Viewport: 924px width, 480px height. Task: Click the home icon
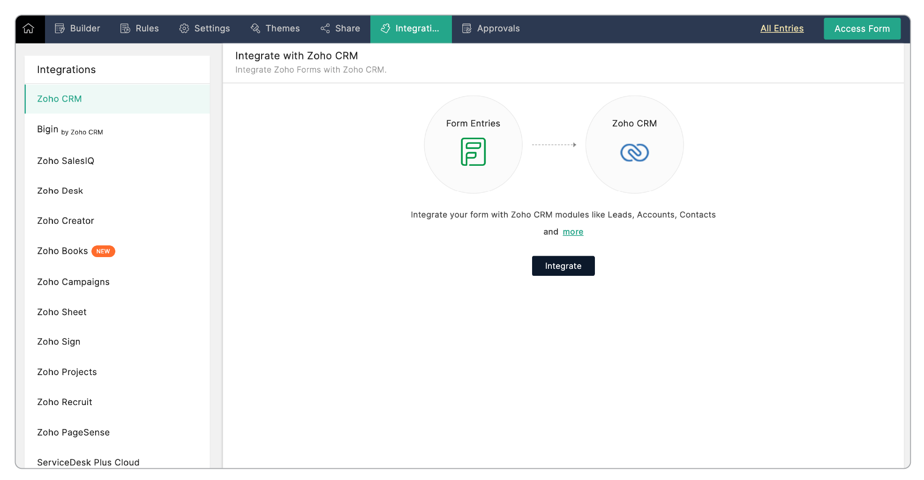(x=29, y=29)
